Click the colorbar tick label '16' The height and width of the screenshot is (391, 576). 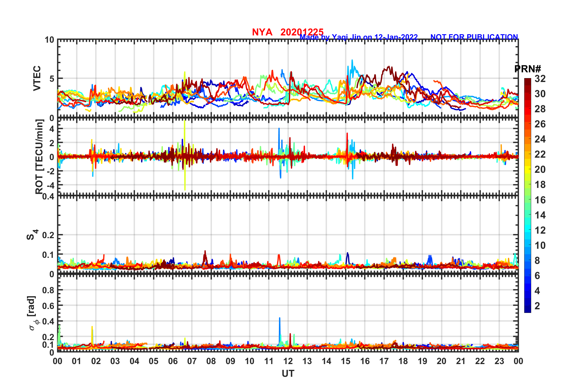coord(540,200)
